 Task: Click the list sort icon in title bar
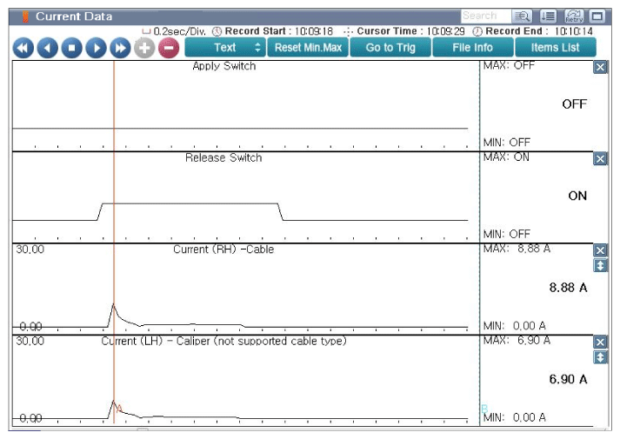(548, 17)
